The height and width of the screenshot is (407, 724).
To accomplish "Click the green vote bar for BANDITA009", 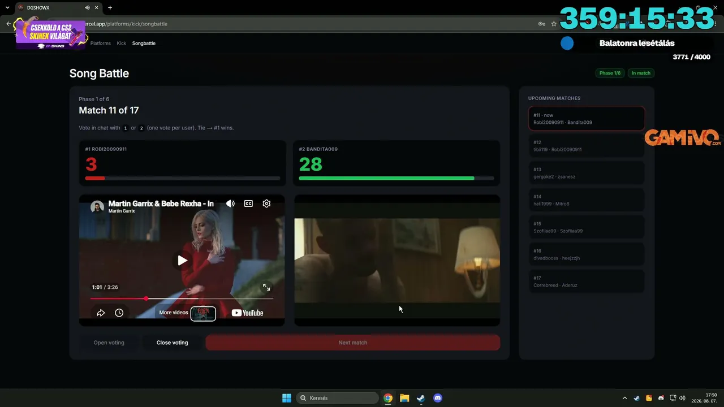I will (386, 179).
